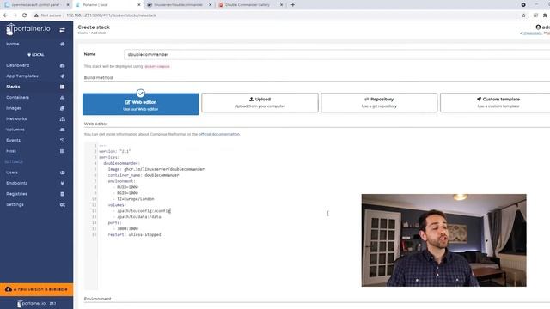Click A new version is available banner
Viewport: 550px width, 309px height.
[36, 289]
